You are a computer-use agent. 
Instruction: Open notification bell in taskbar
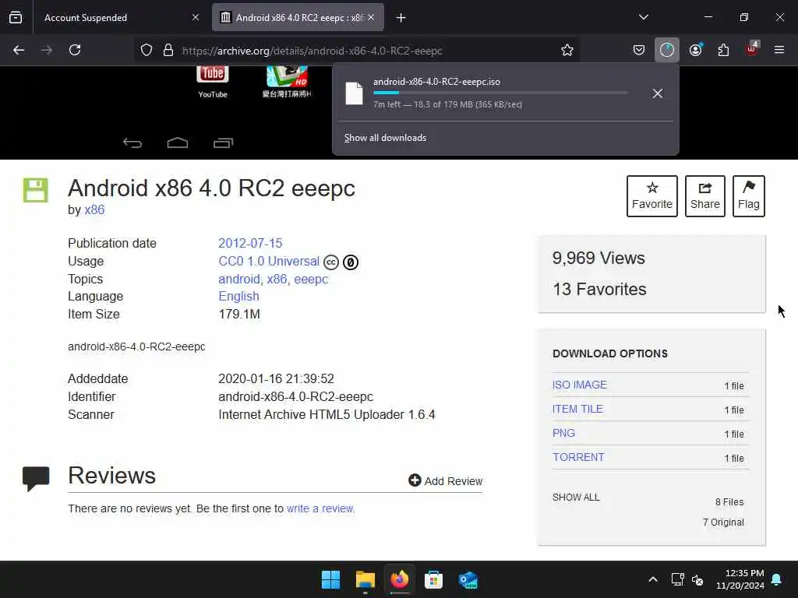click(x=777, y=579)
